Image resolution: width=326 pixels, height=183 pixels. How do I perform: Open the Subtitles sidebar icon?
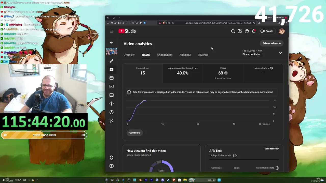[x=112, y=95]
